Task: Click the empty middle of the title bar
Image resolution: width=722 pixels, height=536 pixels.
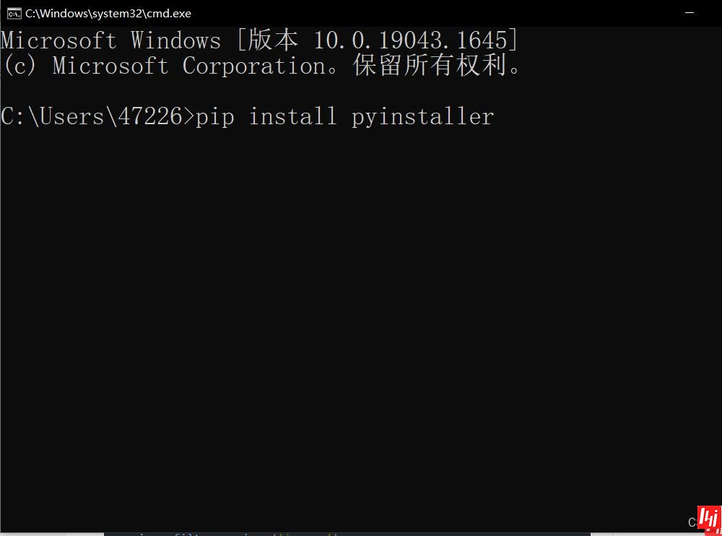Action: pos(433,13)
